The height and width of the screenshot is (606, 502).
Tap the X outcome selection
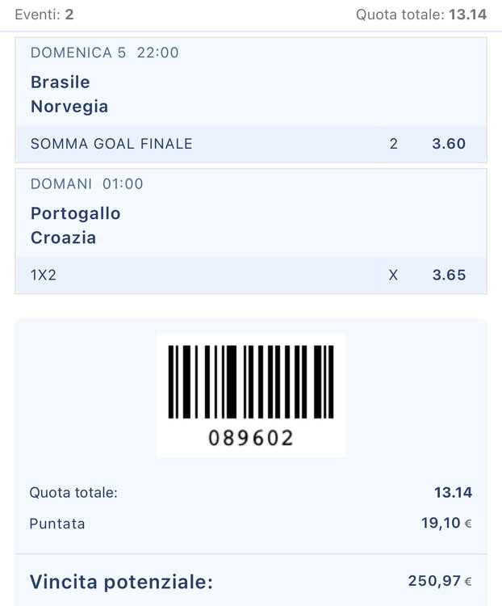click(393, 276)
